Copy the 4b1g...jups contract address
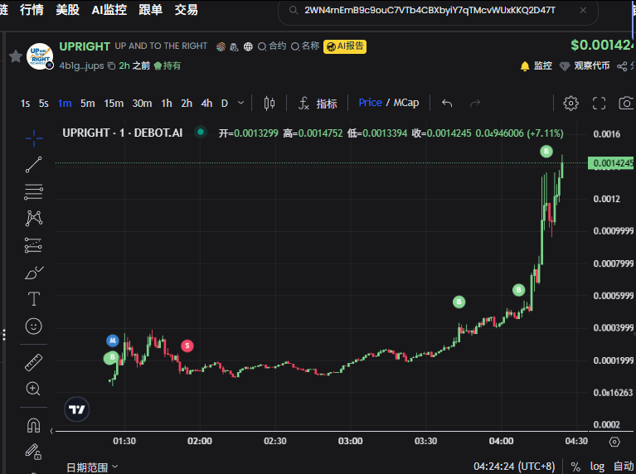636x474 pixels. click(x=112, y=65)
